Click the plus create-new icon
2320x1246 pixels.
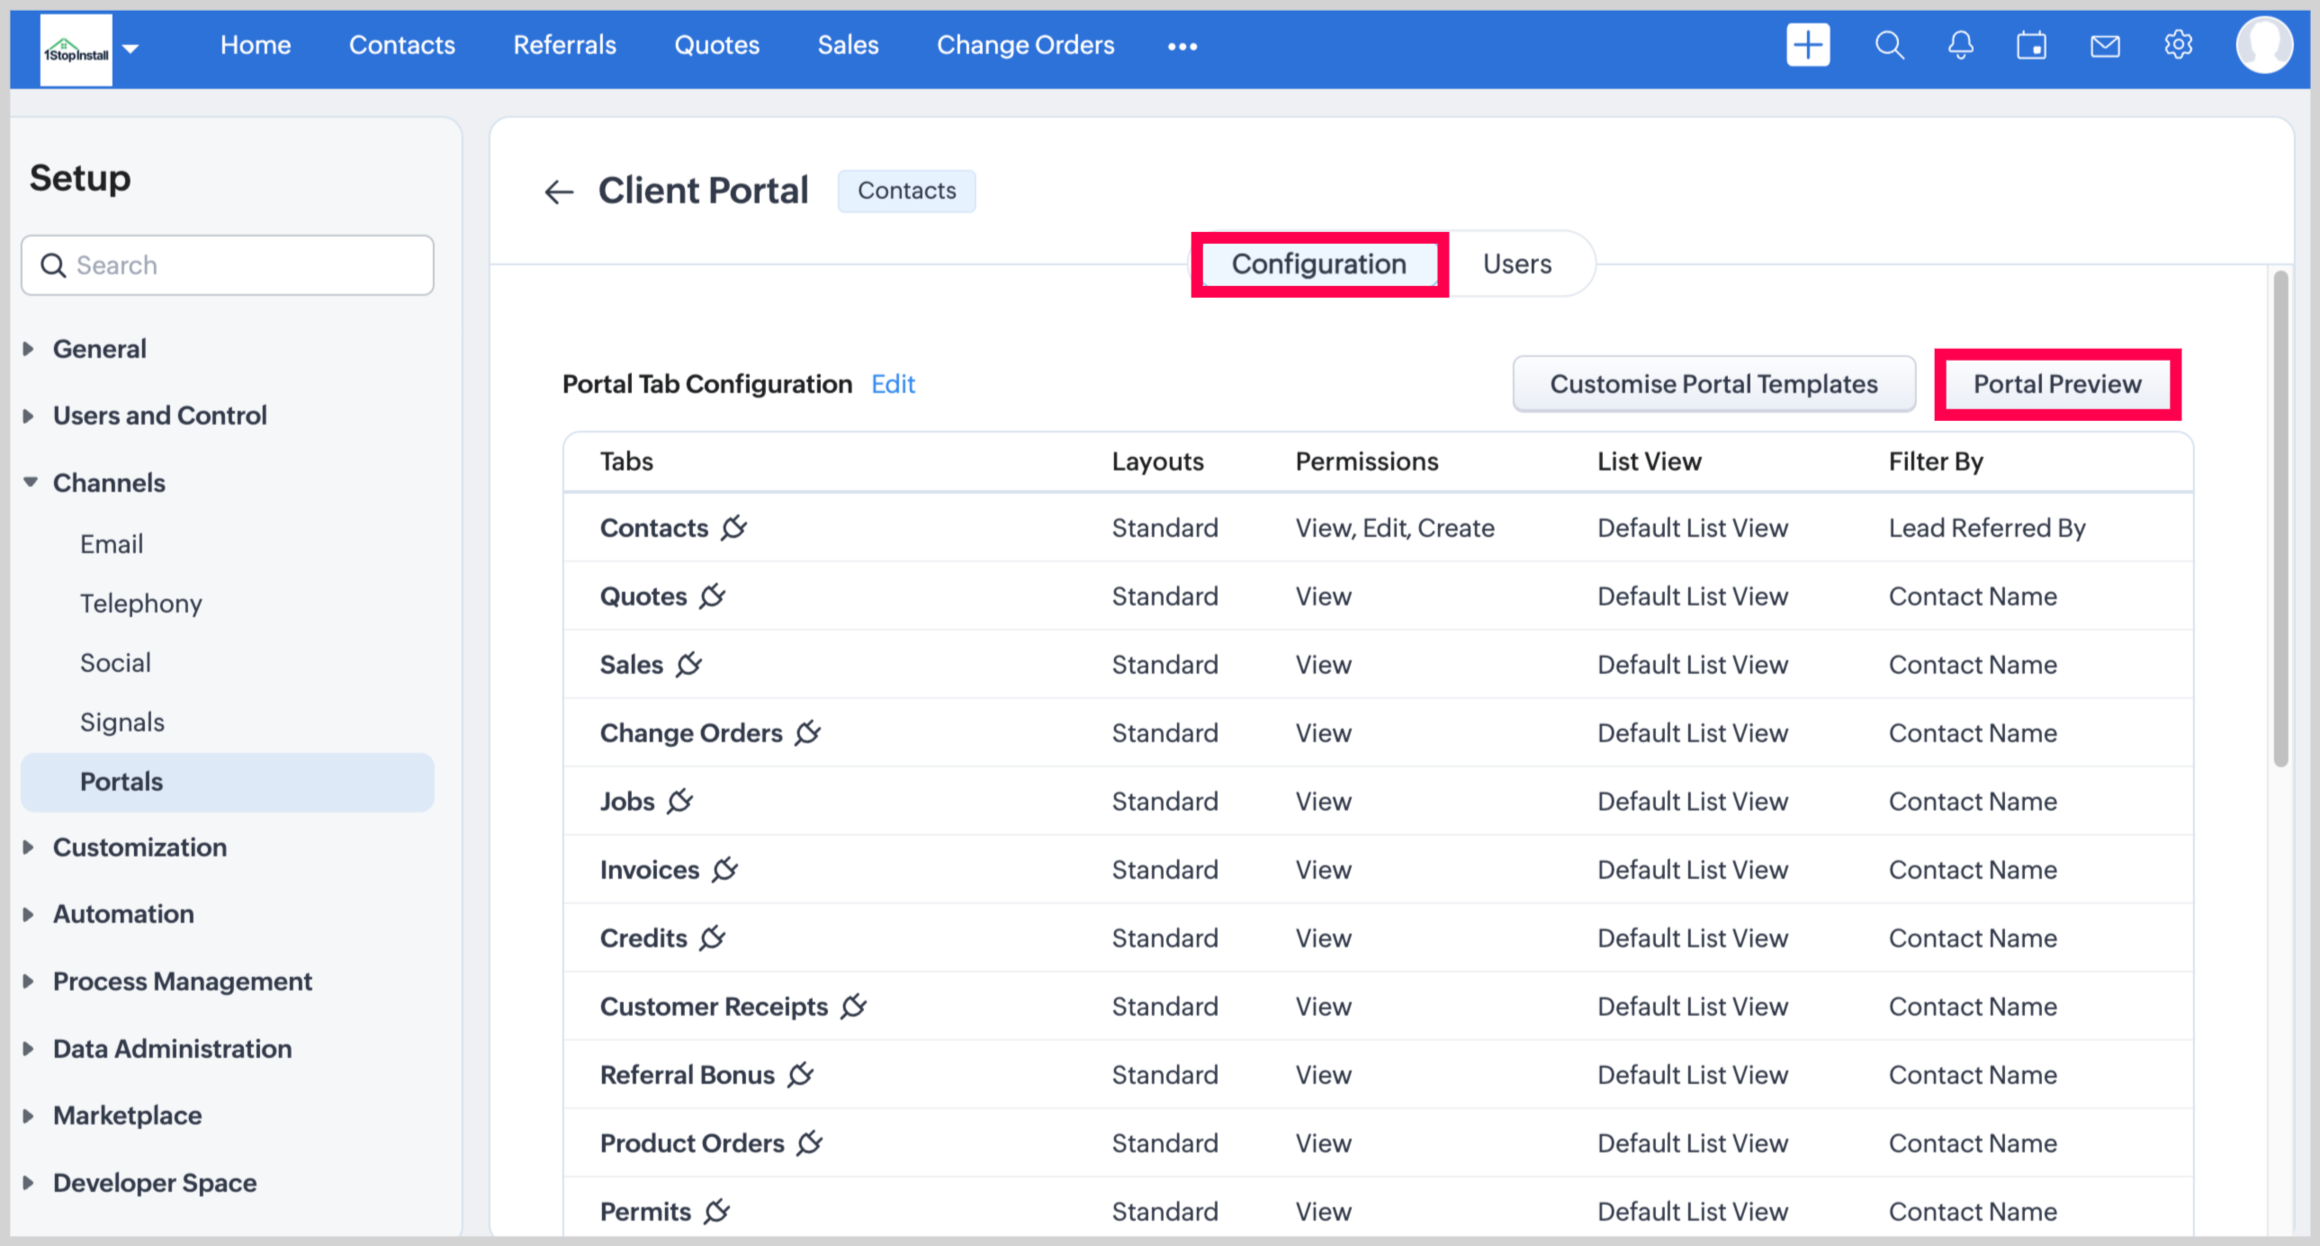[1807, 45]
